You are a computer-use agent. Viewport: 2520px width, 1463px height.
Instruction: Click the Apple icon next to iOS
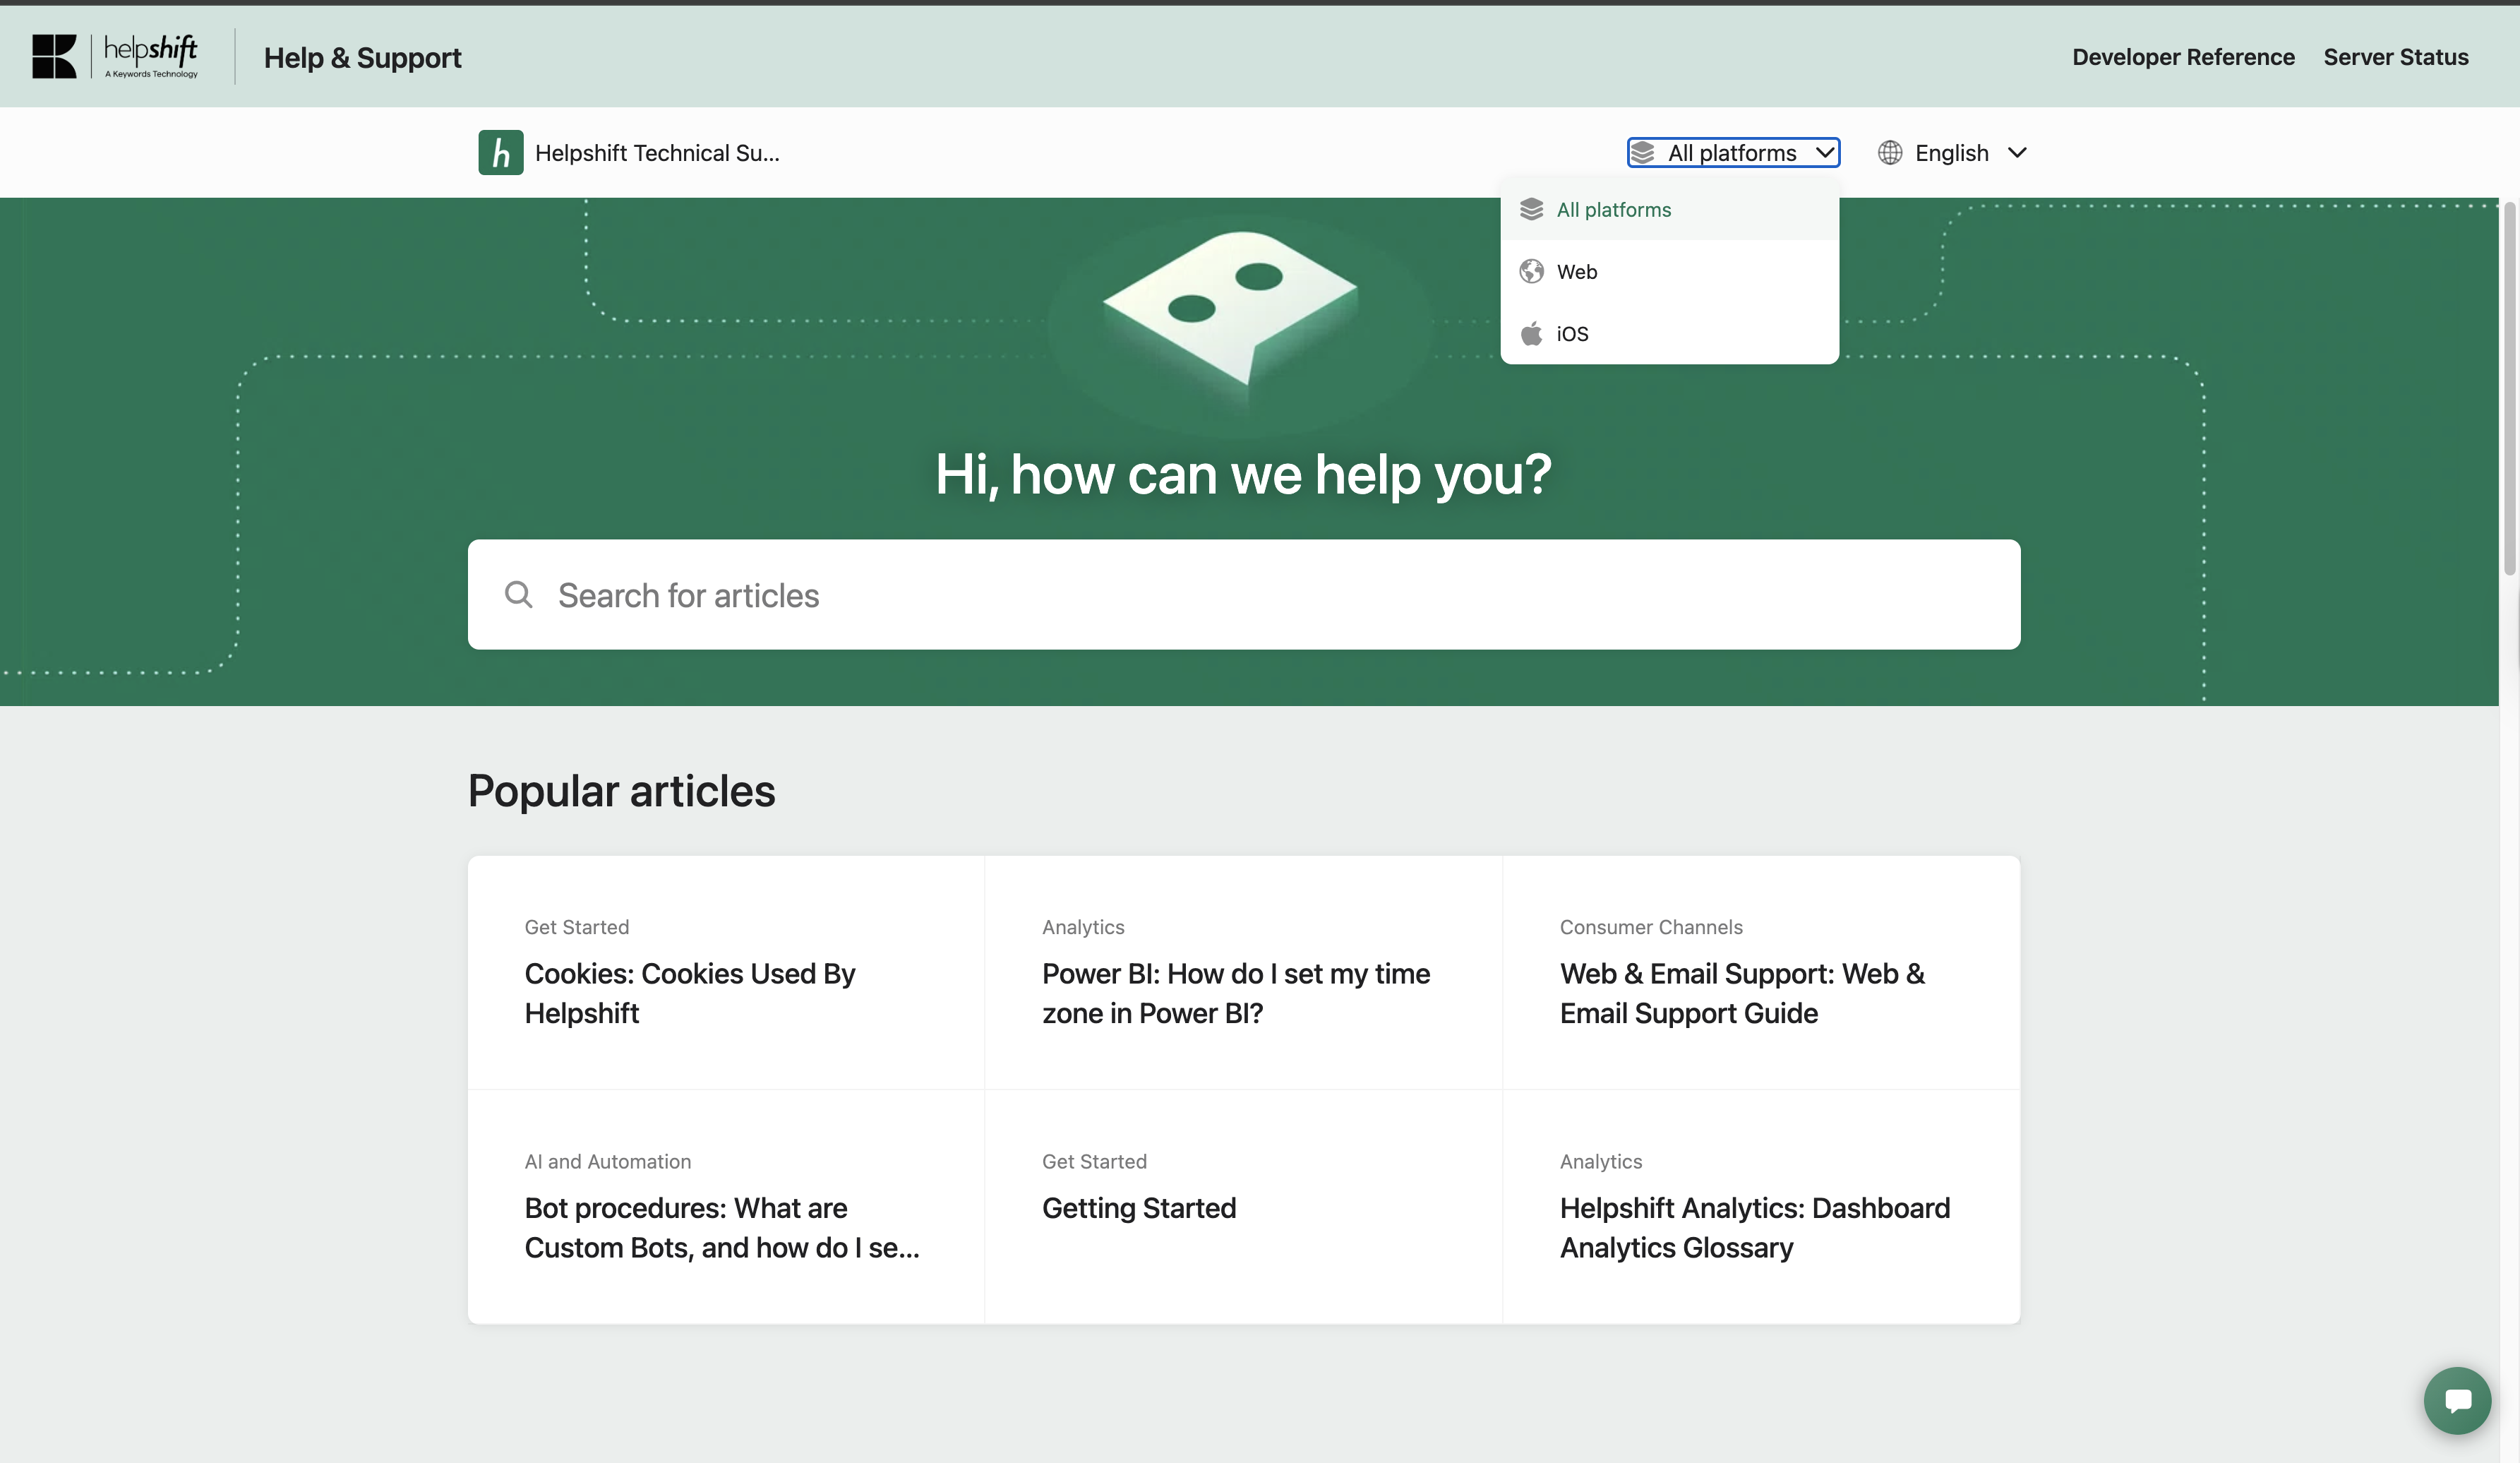coord(1531,334)
